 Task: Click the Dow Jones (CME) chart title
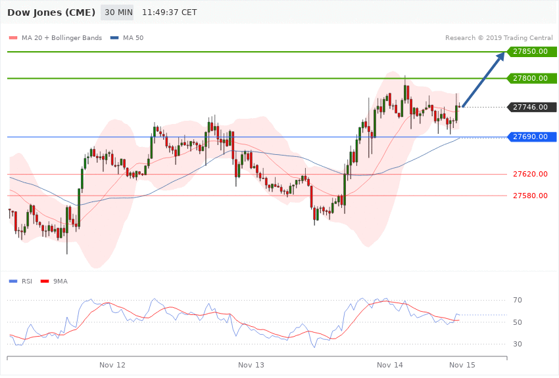click(51, 12)
